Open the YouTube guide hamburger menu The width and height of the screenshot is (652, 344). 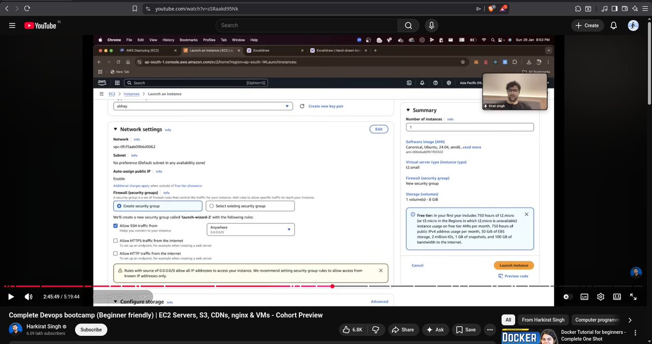(x=11, y=25)
